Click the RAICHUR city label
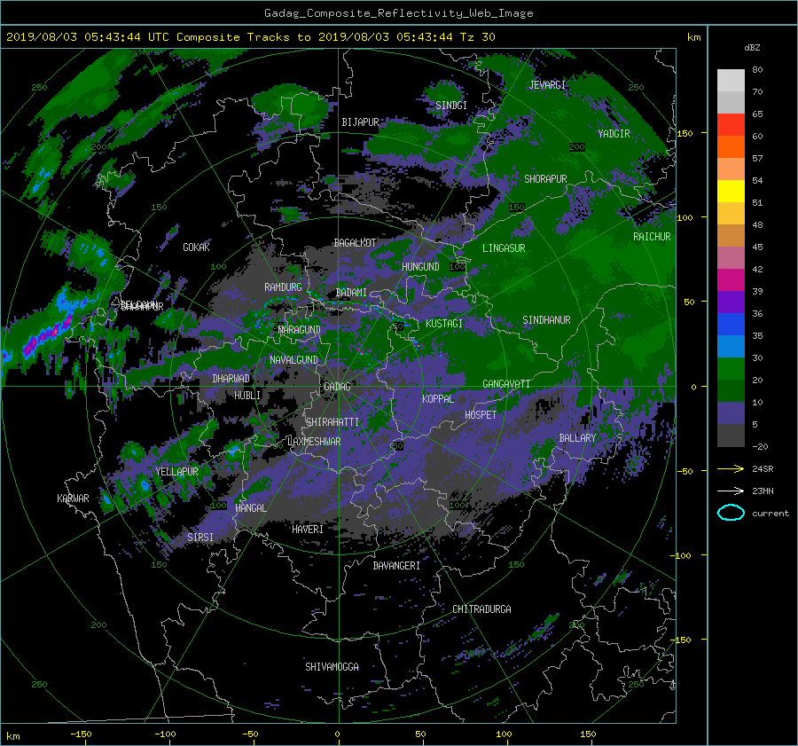 click(652, 237)
